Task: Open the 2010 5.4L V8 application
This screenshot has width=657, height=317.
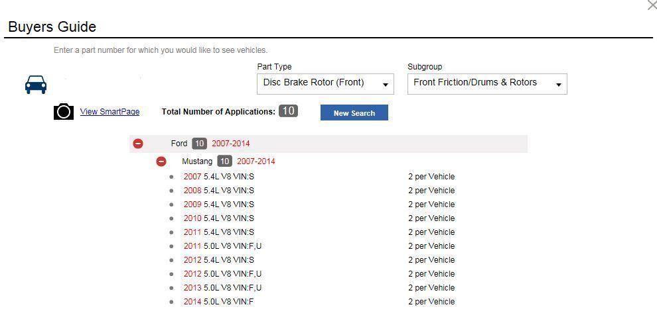Action: 219,218
